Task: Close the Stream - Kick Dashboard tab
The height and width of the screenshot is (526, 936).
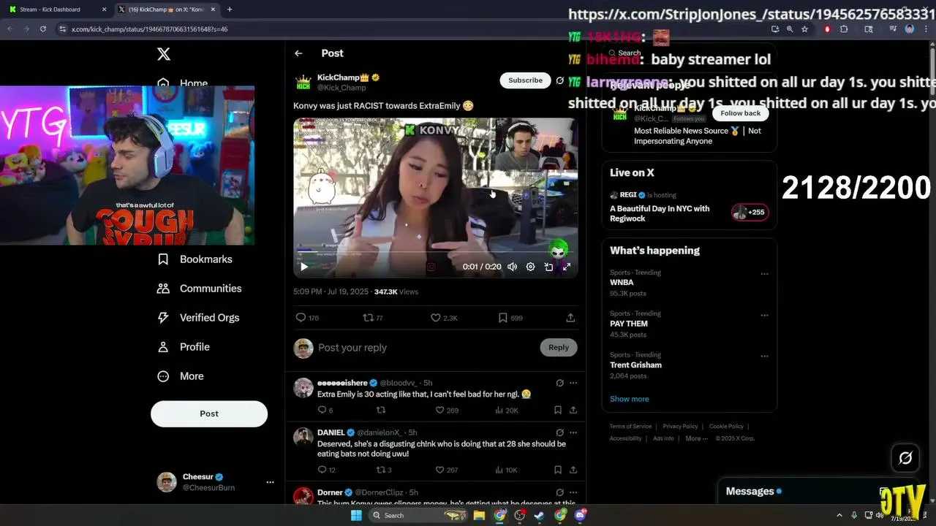Action: [x=104, y=9]
